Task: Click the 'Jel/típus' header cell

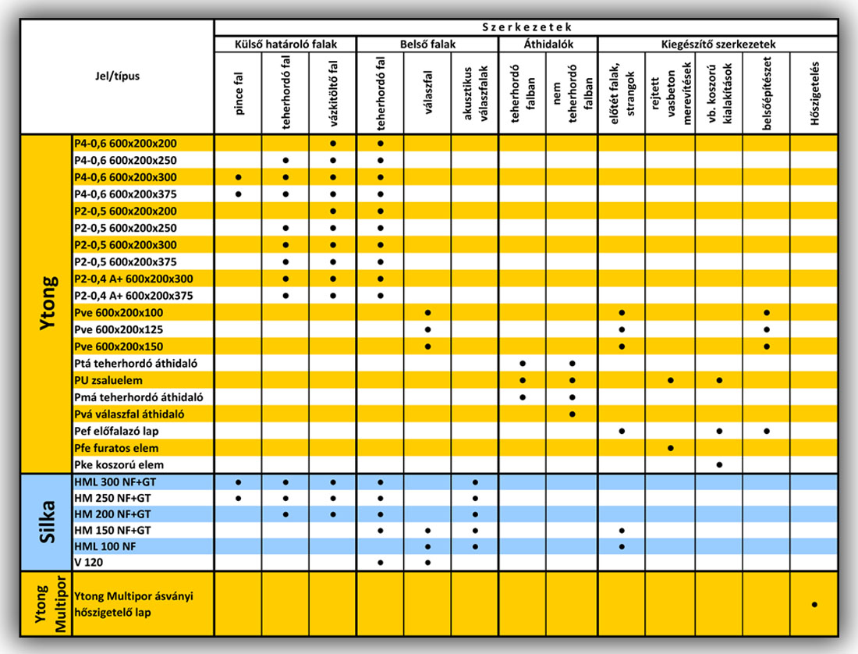Action: [x=119, y=76]
